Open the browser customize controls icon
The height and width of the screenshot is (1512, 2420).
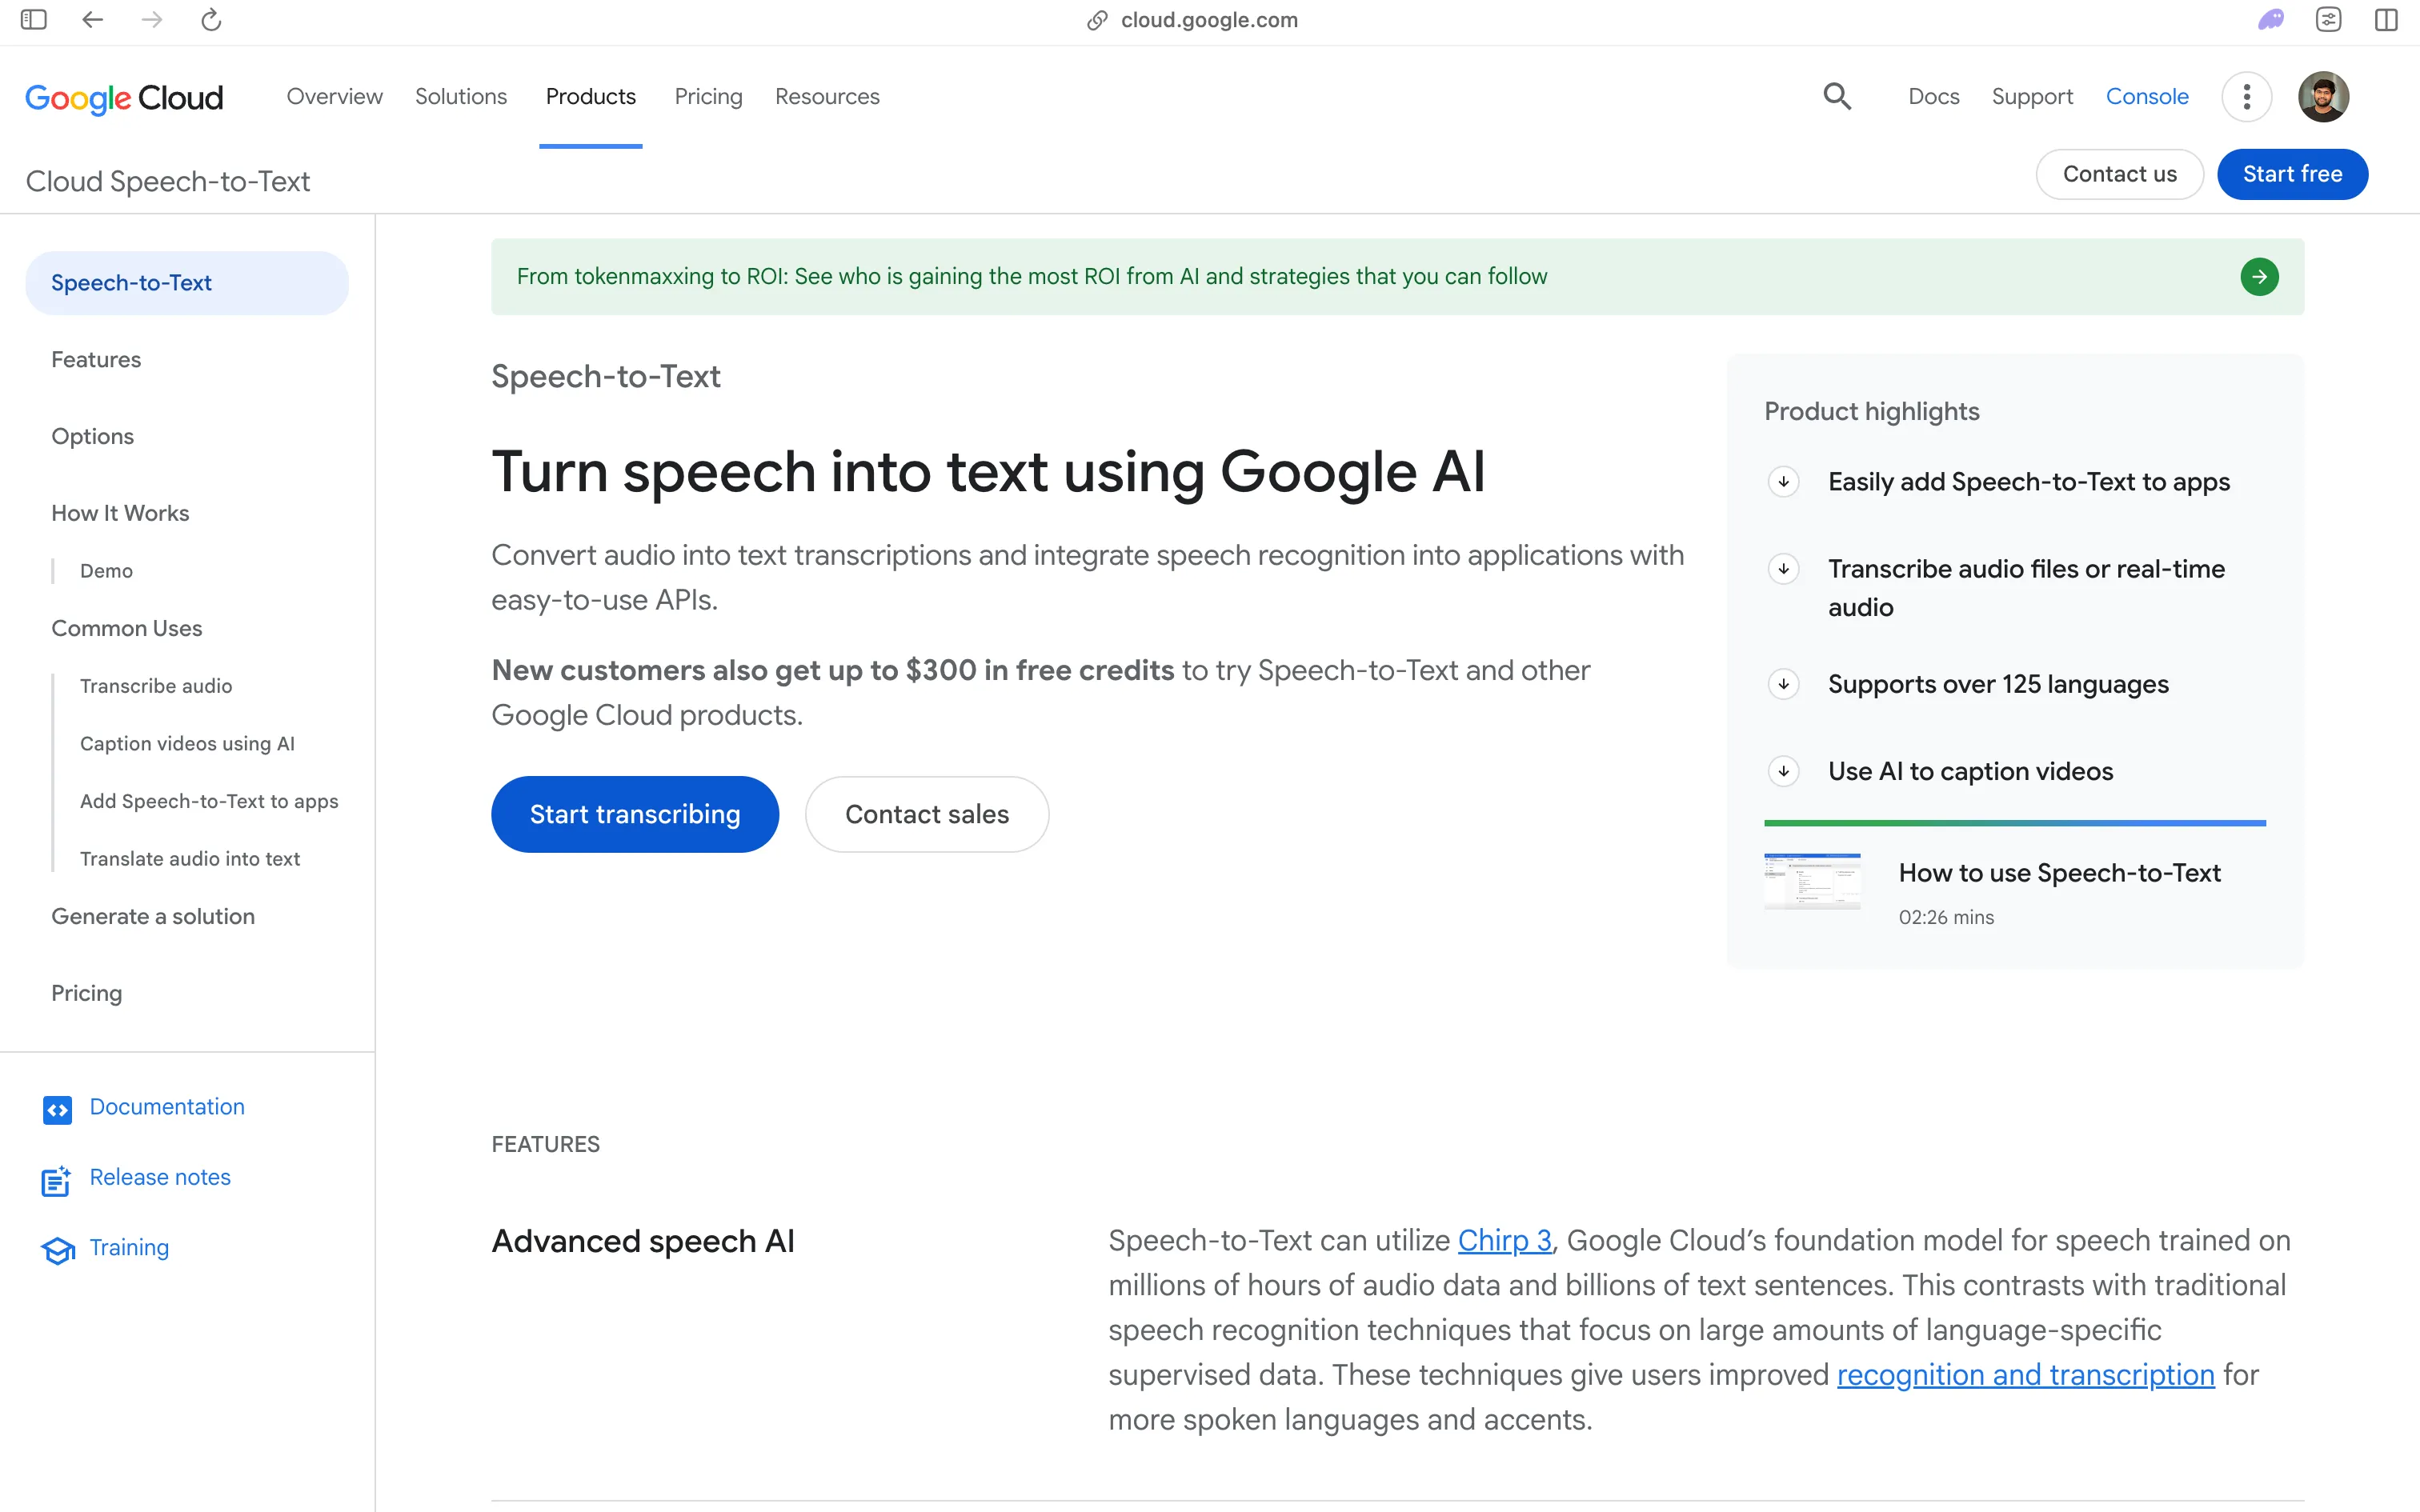click(2329, 19)
